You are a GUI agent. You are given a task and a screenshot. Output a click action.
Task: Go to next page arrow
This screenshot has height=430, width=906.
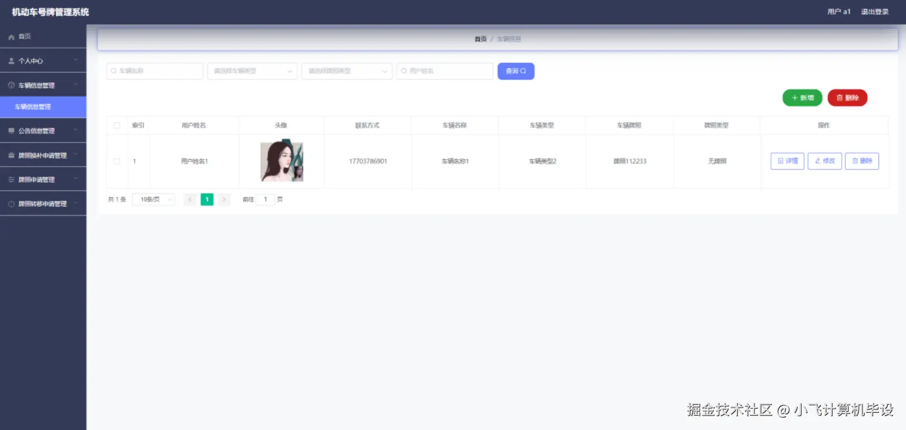(x=224, y=199)
